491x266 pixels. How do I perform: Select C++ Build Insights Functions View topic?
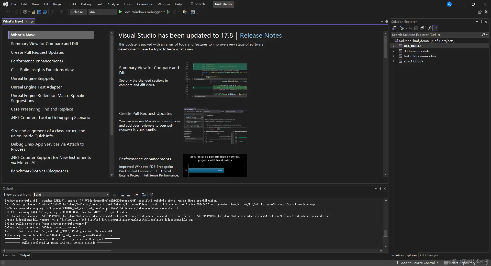[x=42, y=70]
